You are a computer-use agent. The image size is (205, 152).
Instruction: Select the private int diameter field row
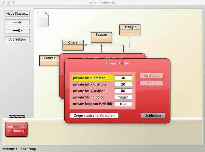[x=93, y=78]
